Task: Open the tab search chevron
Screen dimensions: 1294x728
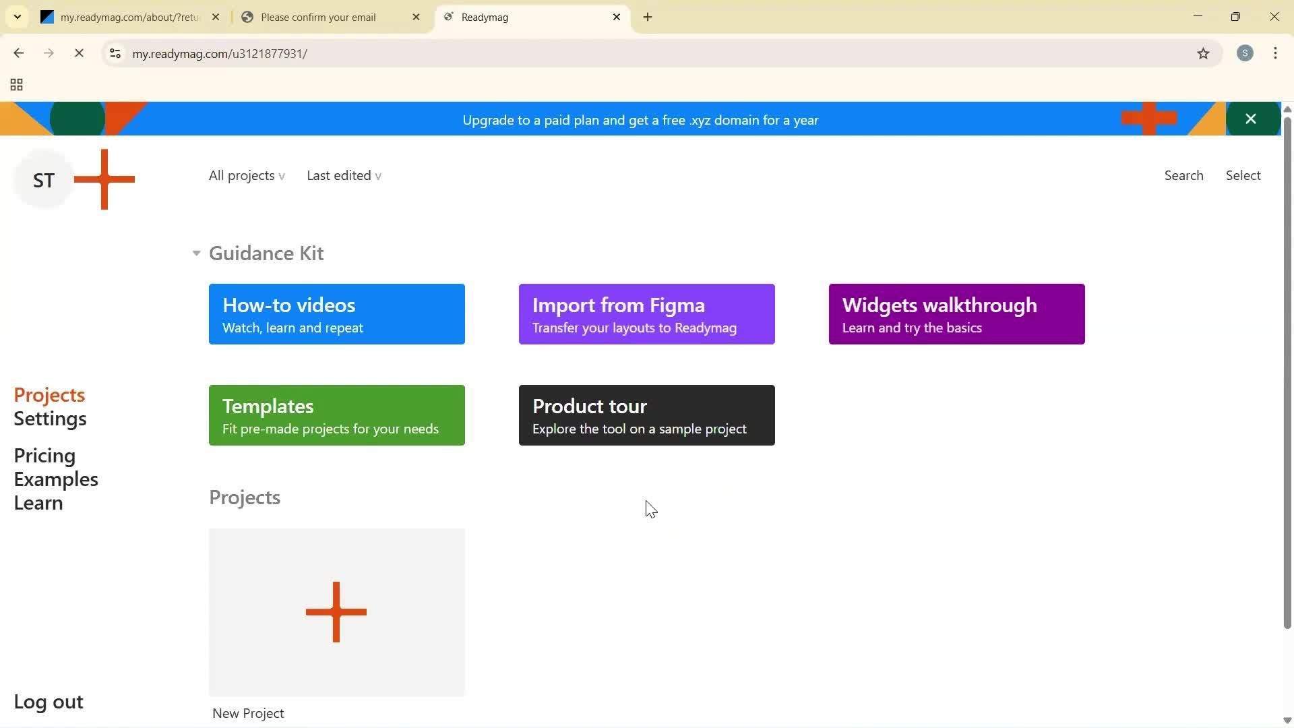Action: click(17, 17)
